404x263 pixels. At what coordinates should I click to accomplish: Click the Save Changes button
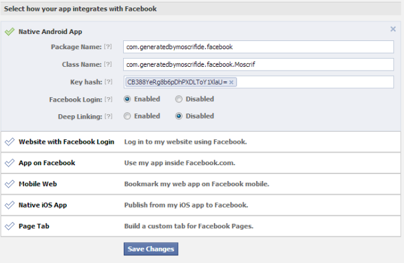coord(151,249)
